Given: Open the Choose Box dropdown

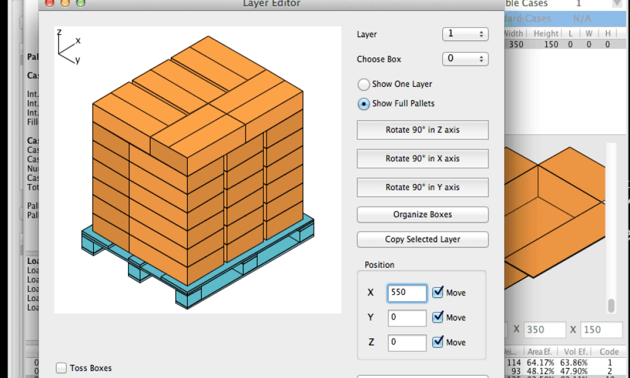Looking at the screenshot, I should pyautogui.click(x=466, y=59).
